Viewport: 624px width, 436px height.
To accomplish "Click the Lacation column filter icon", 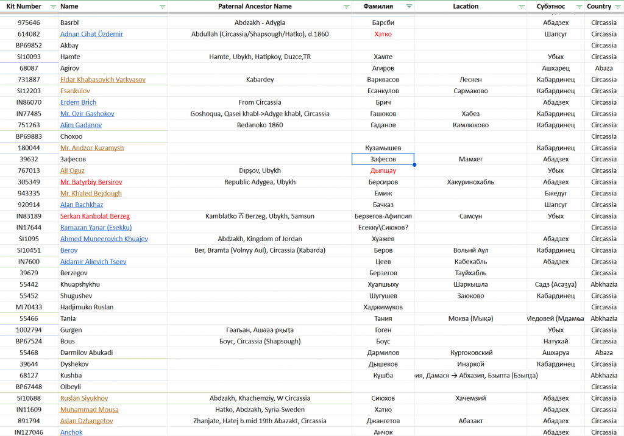I will pyautogui.click(x=521, y=7).
